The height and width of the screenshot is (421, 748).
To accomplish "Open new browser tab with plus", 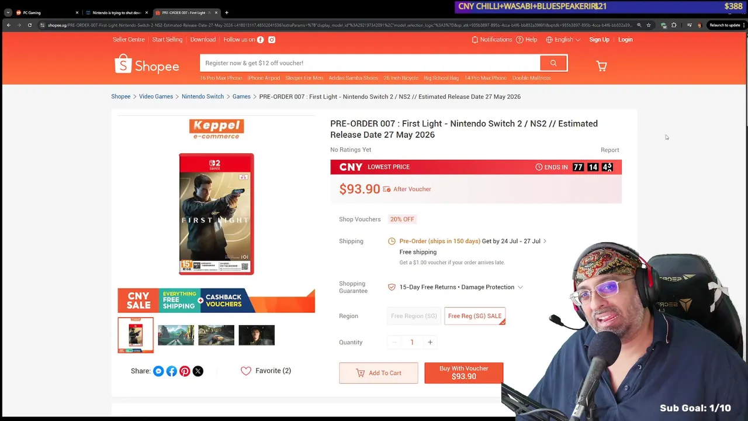I will [x=227, y=12].
